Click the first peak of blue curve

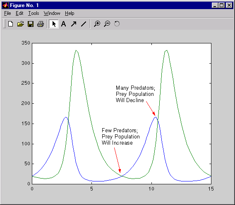point(66,117)
